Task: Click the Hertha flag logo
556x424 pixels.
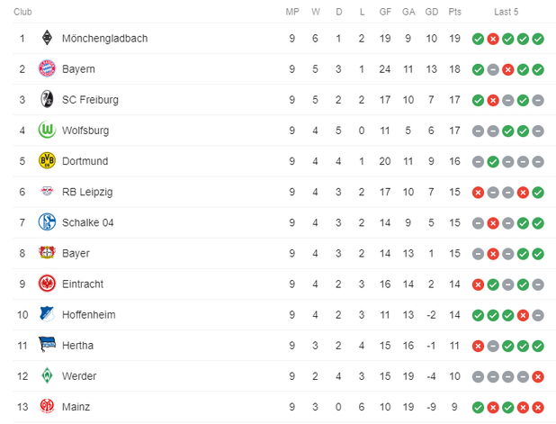Action: tap(47, 345)
